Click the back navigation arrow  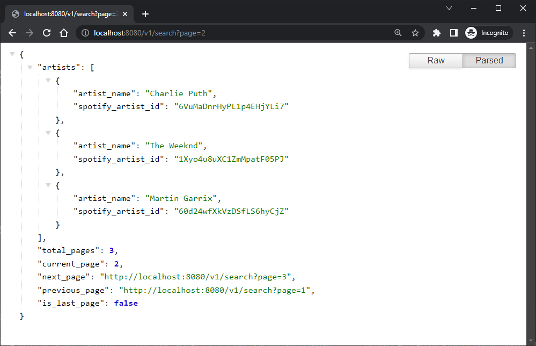12,32
